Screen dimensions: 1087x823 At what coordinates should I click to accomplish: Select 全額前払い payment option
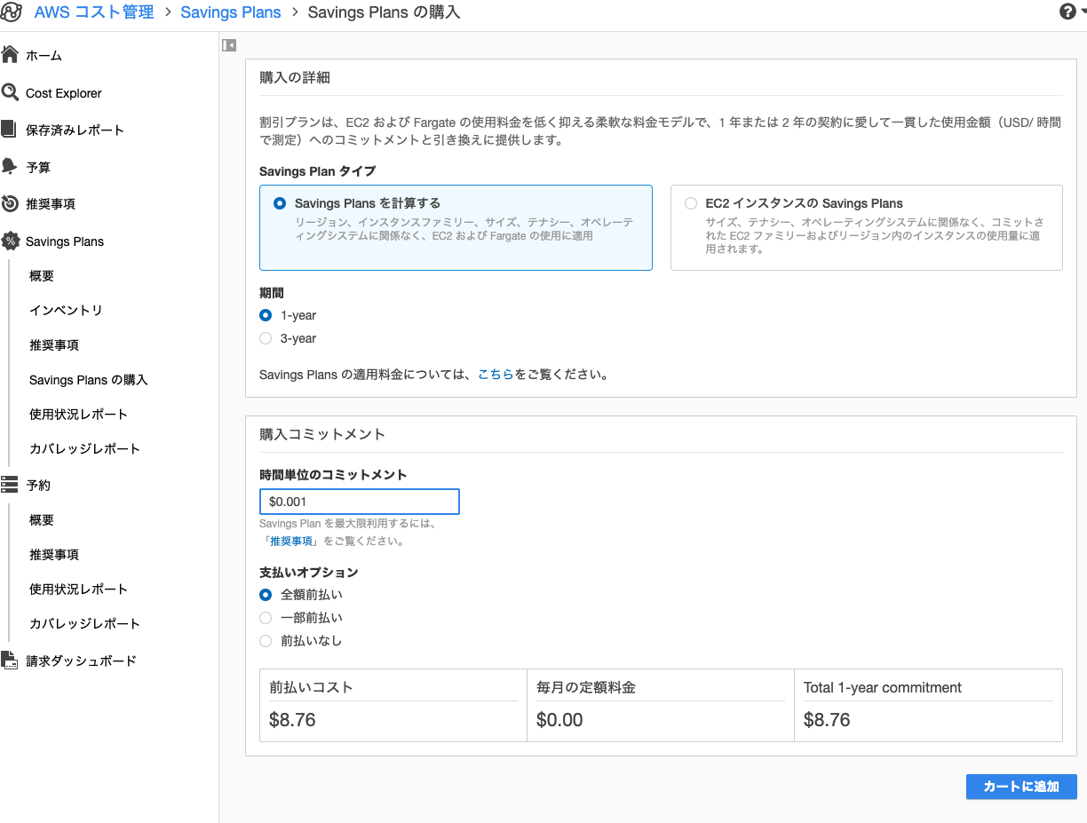point(266,595)
